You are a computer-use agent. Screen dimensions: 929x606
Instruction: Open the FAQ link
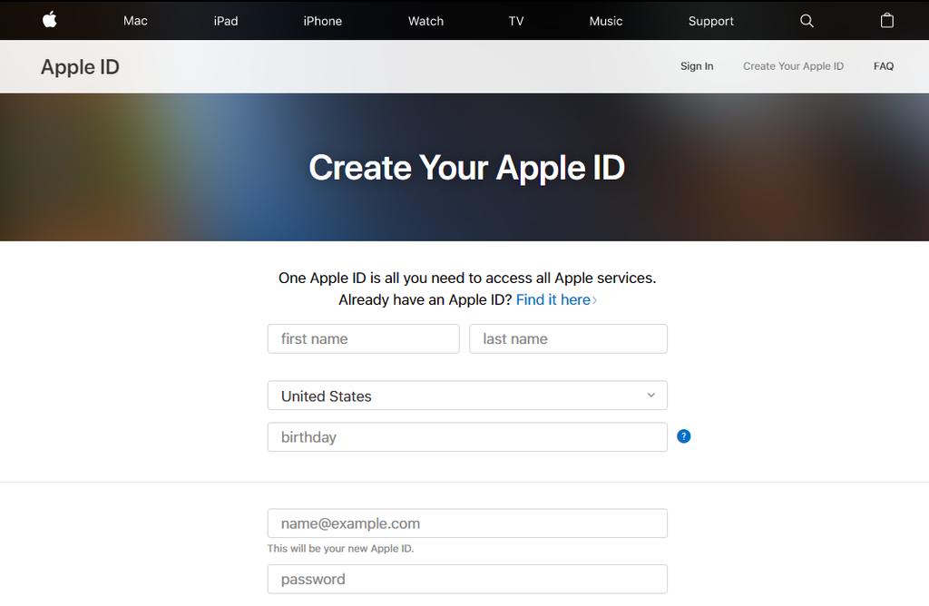884,66
